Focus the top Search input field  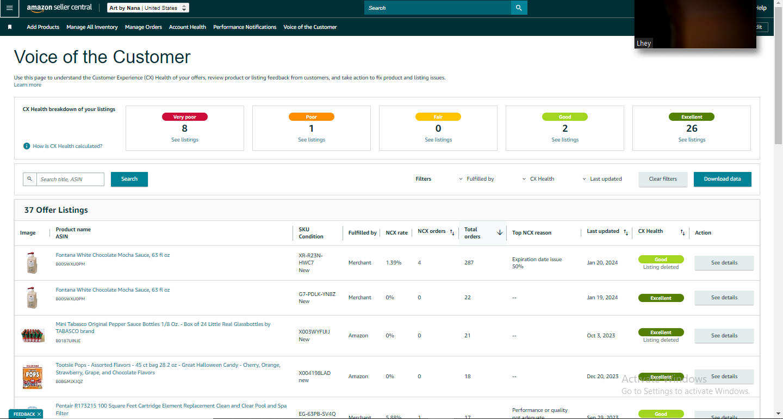438,8
